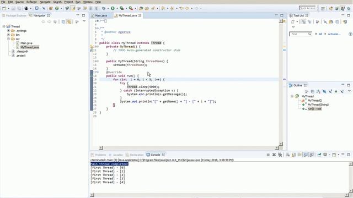Click the Terminate stop square in Console

[x=268, y=155]
